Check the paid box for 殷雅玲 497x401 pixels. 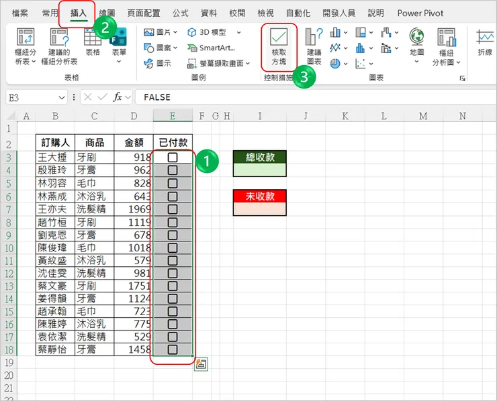[x=173, y=170]
